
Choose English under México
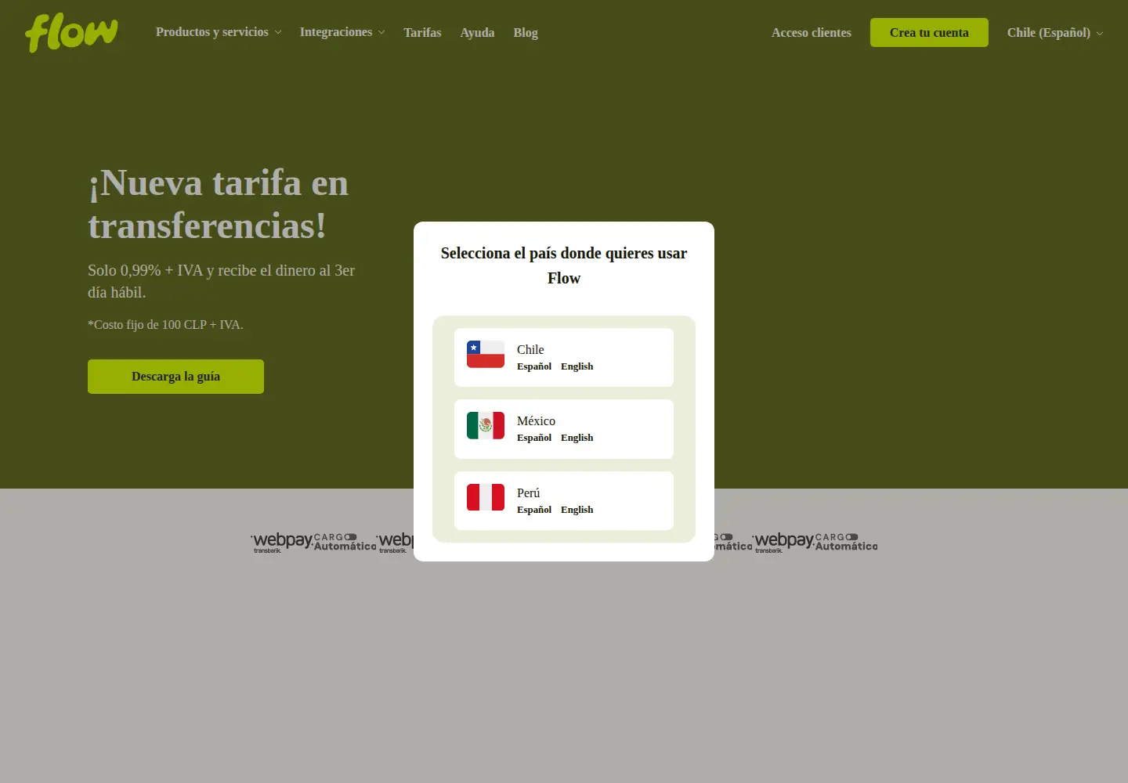click(577, 438)
